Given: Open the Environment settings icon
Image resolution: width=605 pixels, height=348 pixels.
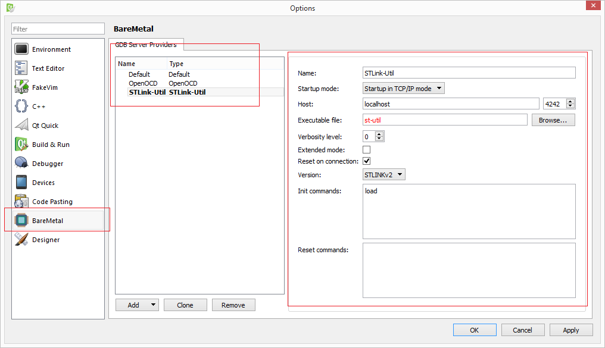Looking at the screenshot, I should click(x=21, y=49).
